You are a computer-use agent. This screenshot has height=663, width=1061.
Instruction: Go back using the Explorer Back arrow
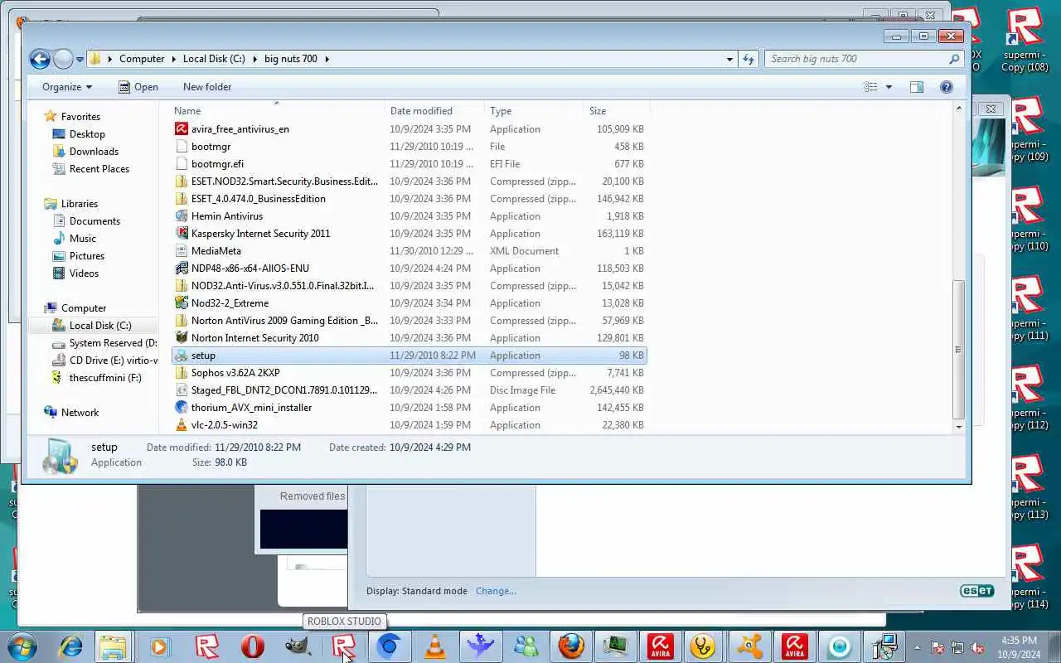pyautogui.click(x=39, y=59)
